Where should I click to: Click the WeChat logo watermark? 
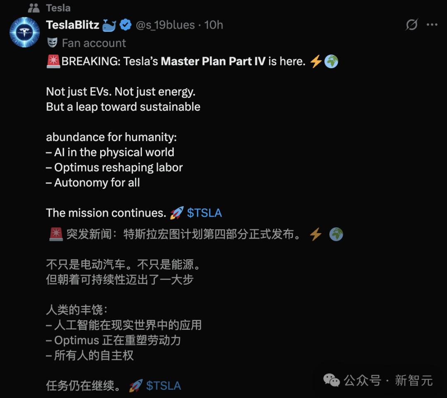click(332, 380)
